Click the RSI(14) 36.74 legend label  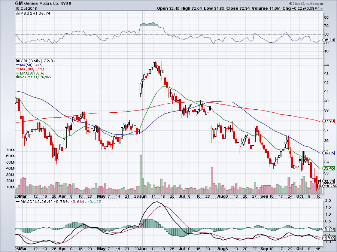tap(36, 13)
